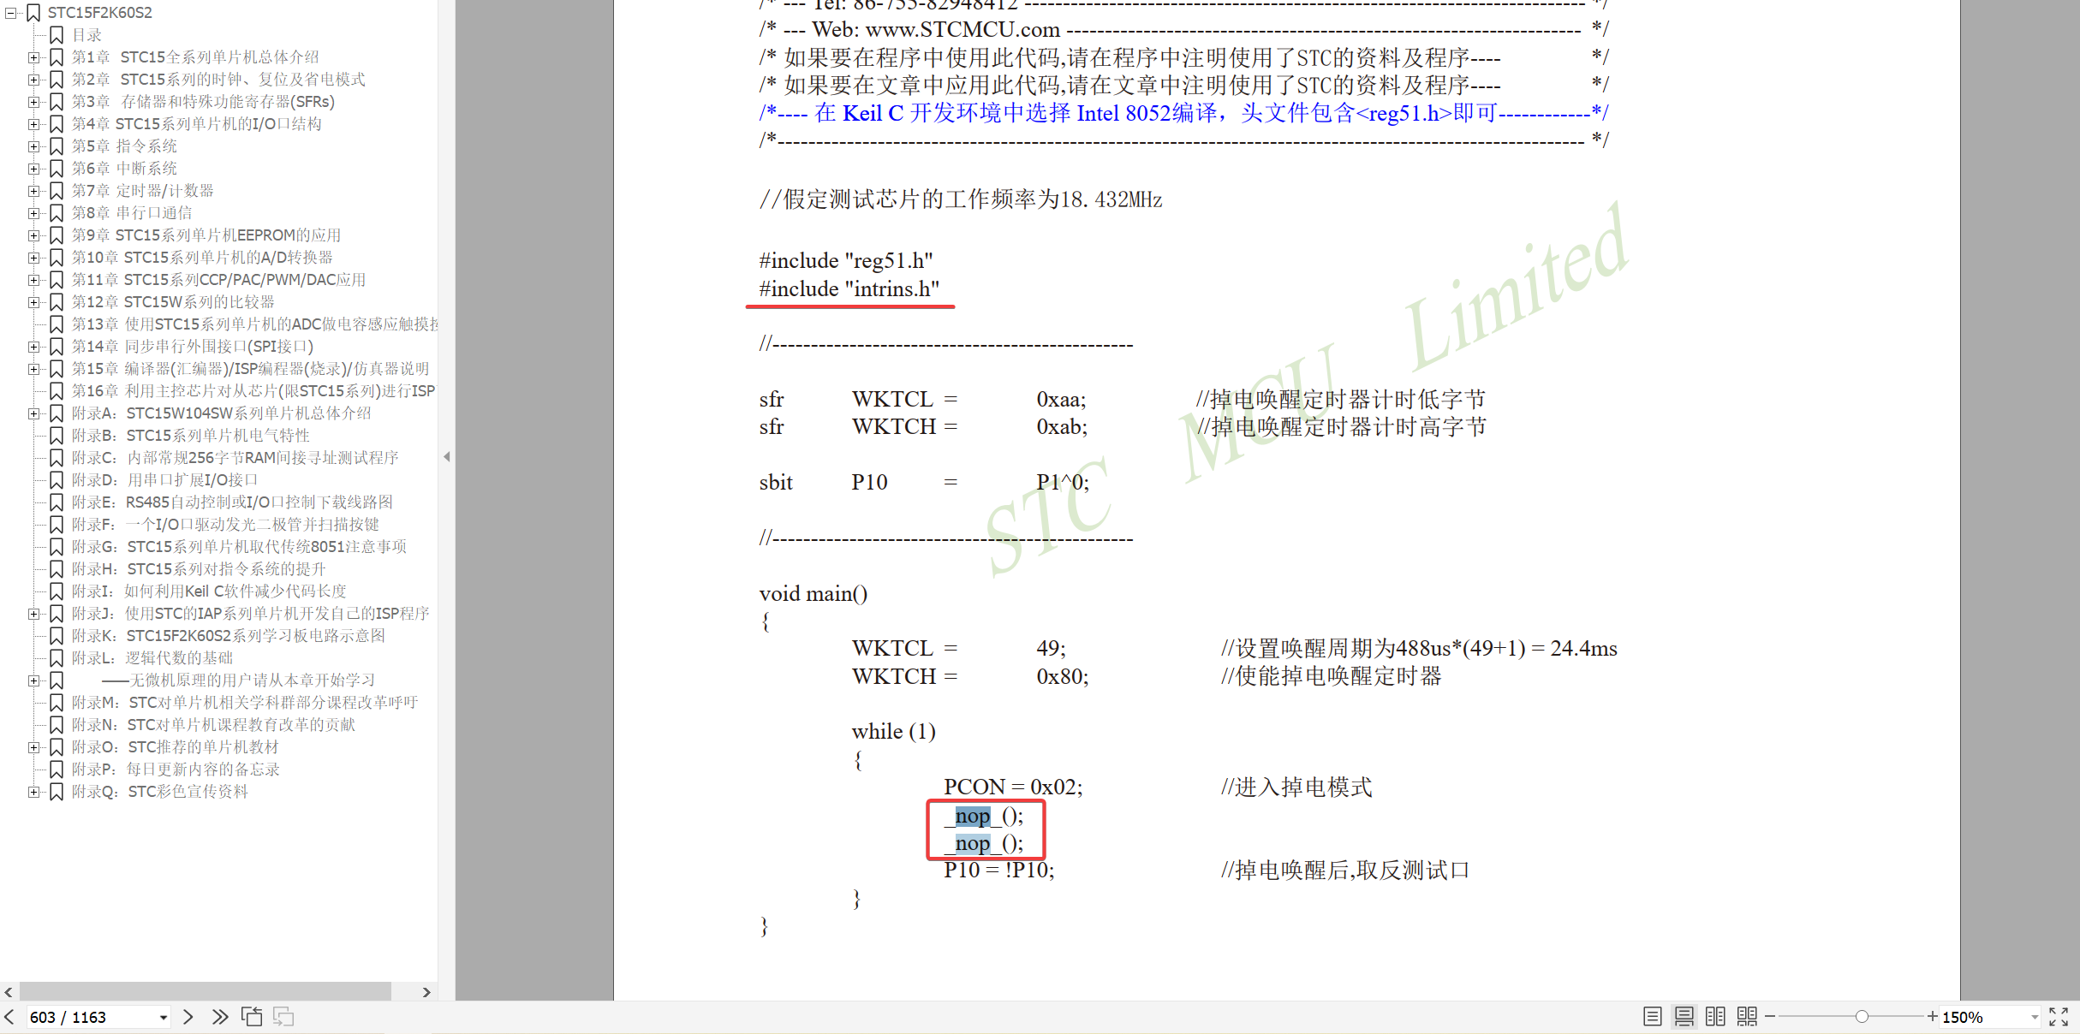Click the previous view icon

[x=252, y=1016]
